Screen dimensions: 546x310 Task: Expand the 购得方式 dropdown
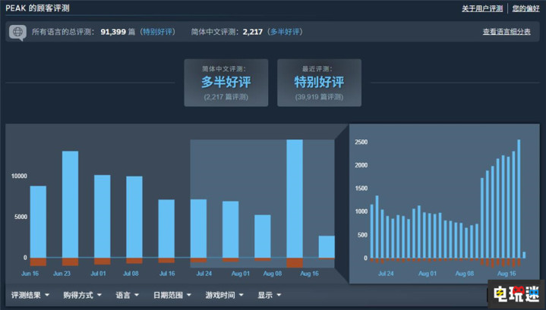pos(82,296)
